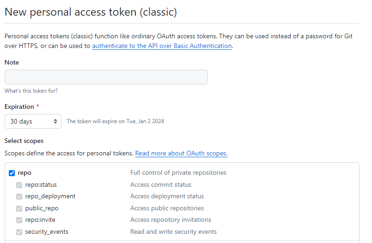Click the Note text input field
The height and width of the screenshot is (243, 372).
coord(106,77)
